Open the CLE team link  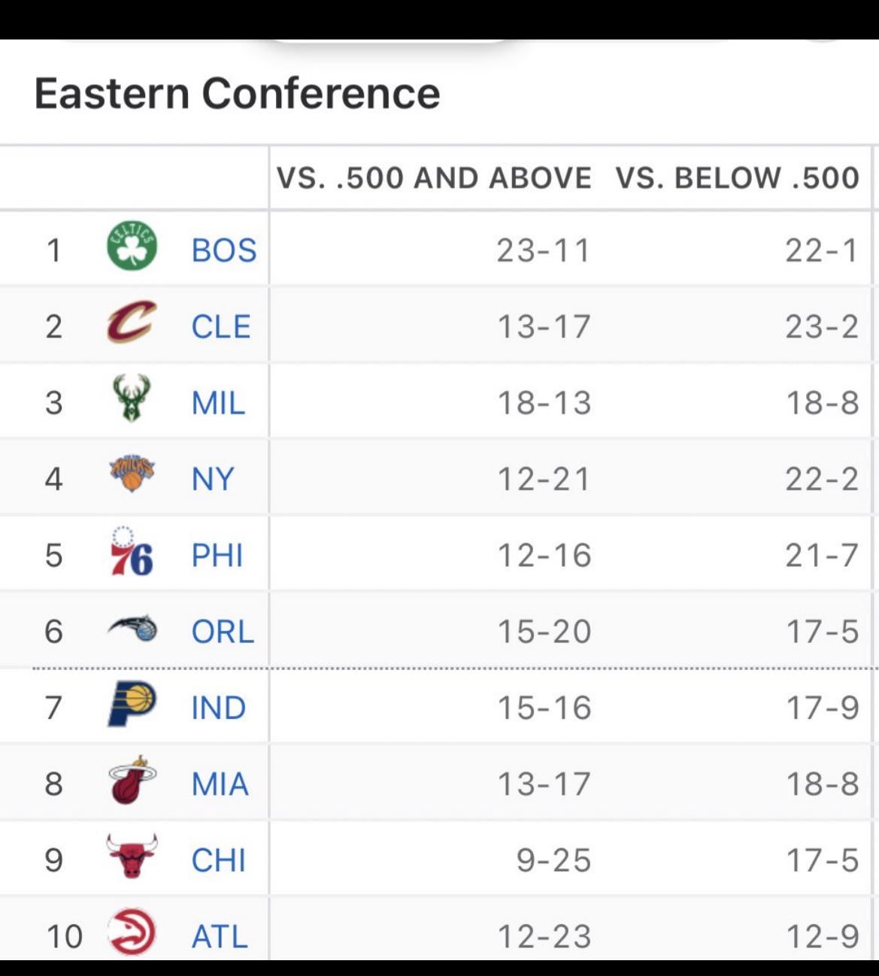click(x=220, y=327)
